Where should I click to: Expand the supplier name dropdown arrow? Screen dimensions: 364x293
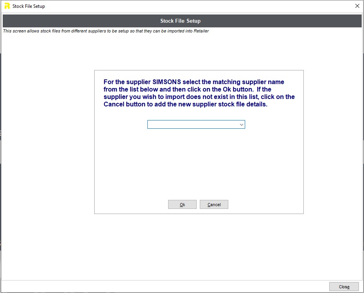pos(241,124)
